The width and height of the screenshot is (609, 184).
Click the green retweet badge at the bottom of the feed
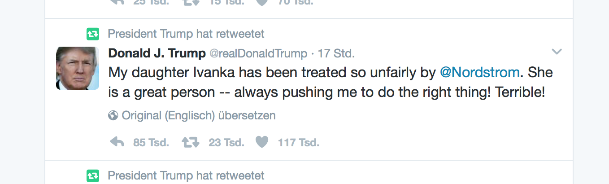pos(92,175)
